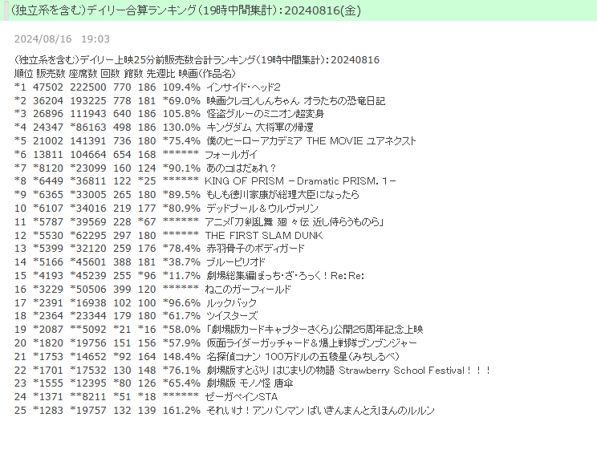Select title もしも徳川家康が総理大臣になったら
This screenshot has height=466, width=597.
point(283,195)
